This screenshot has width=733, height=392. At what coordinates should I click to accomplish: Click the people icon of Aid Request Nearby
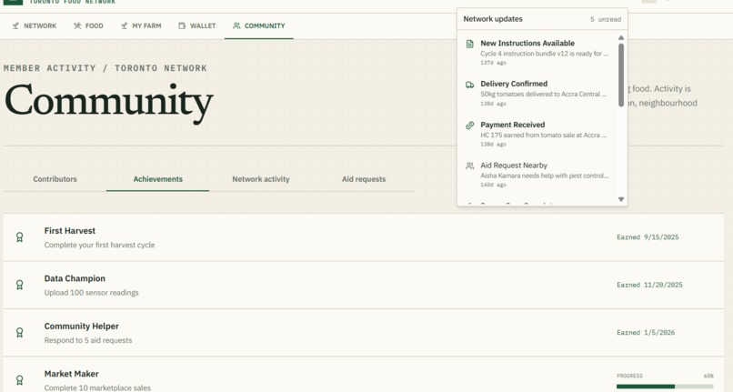(x=470, y=166)
